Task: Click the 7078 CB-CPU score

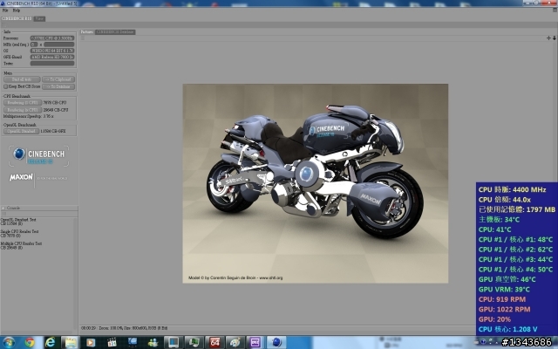Action: (55, 103)
